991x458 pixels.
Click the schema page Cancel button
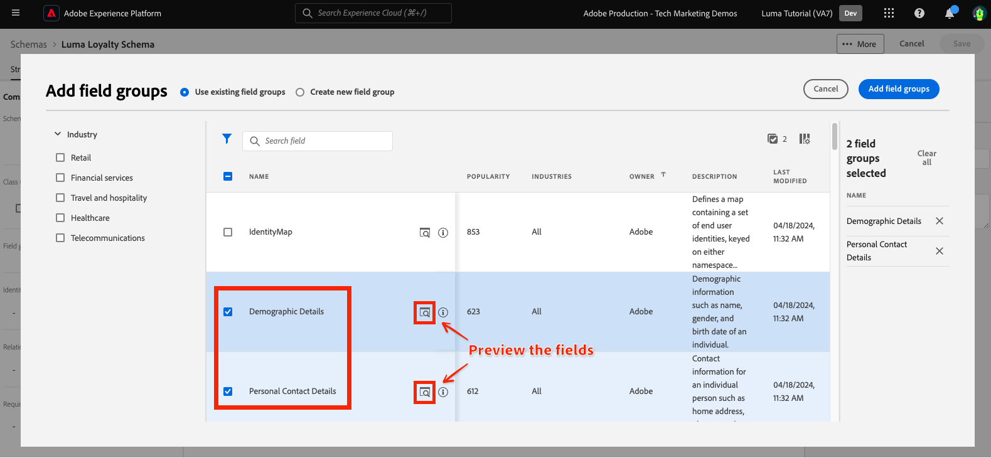coord(911,44)
